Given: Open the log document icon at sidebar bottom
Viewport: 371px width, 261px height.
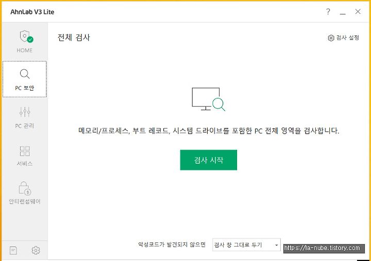Looking at the screenshot, I should point(13,250).
